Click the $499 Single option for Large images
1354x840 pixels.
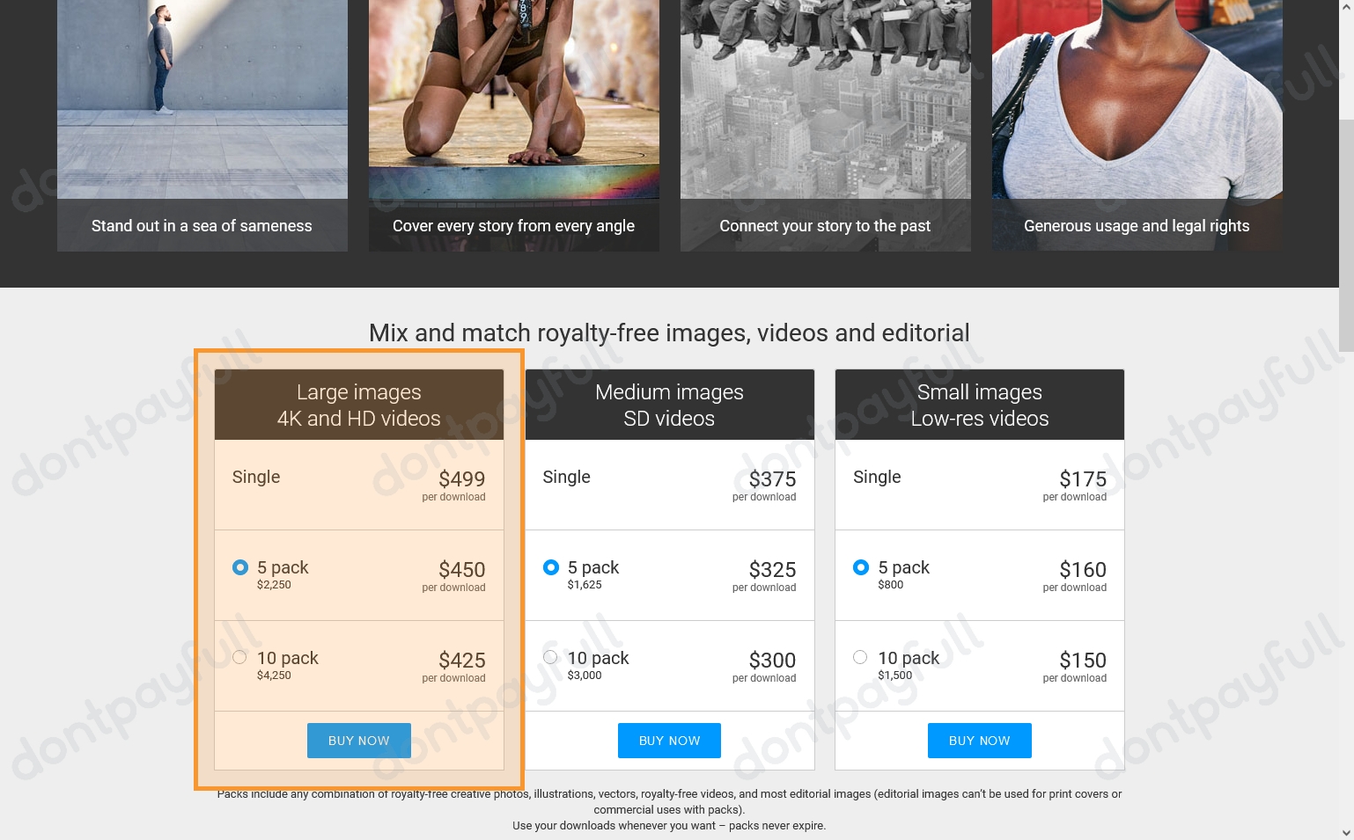pyautogui.click(x=359, y=486)
